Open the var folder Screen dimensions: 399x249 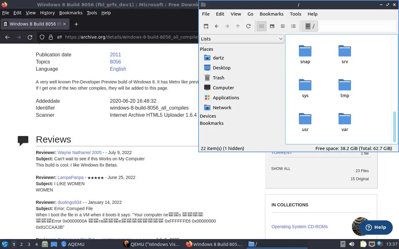point(345,122)
